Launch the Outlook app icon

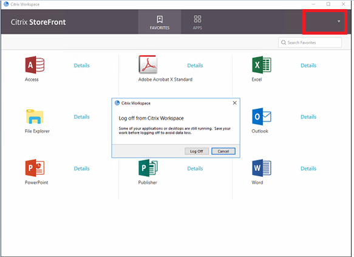(x=262, y=117)
